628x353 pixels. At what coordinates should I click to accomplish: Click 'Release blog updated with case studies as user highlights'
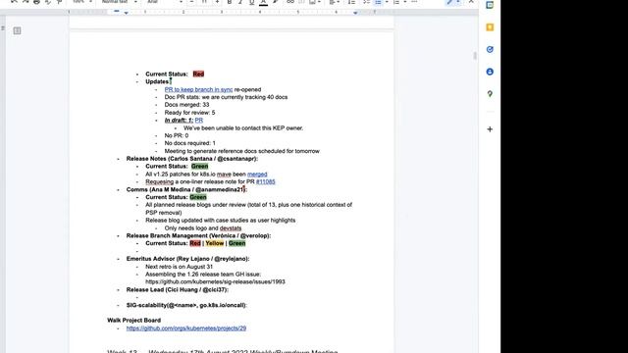click(220, 220)
